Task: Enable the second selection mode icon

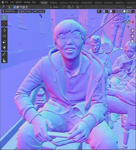Action: (18, 7)
